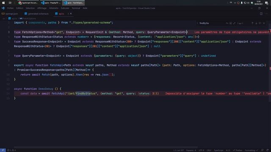The height and width of the screenshot is (152, 271).
Task: Click the microphone icon in system tray
Action: coord(242,3)
